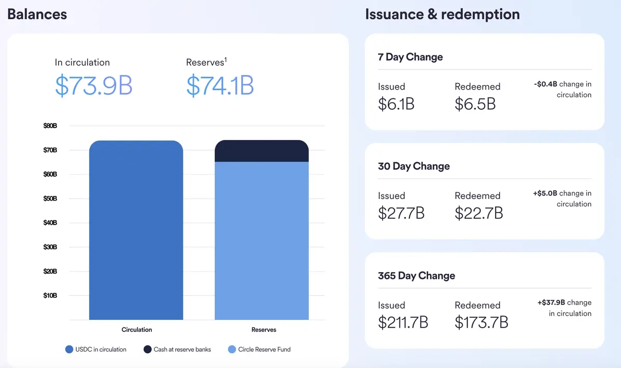Click the Issuance & redemption section heading

[x=442, y=14]
